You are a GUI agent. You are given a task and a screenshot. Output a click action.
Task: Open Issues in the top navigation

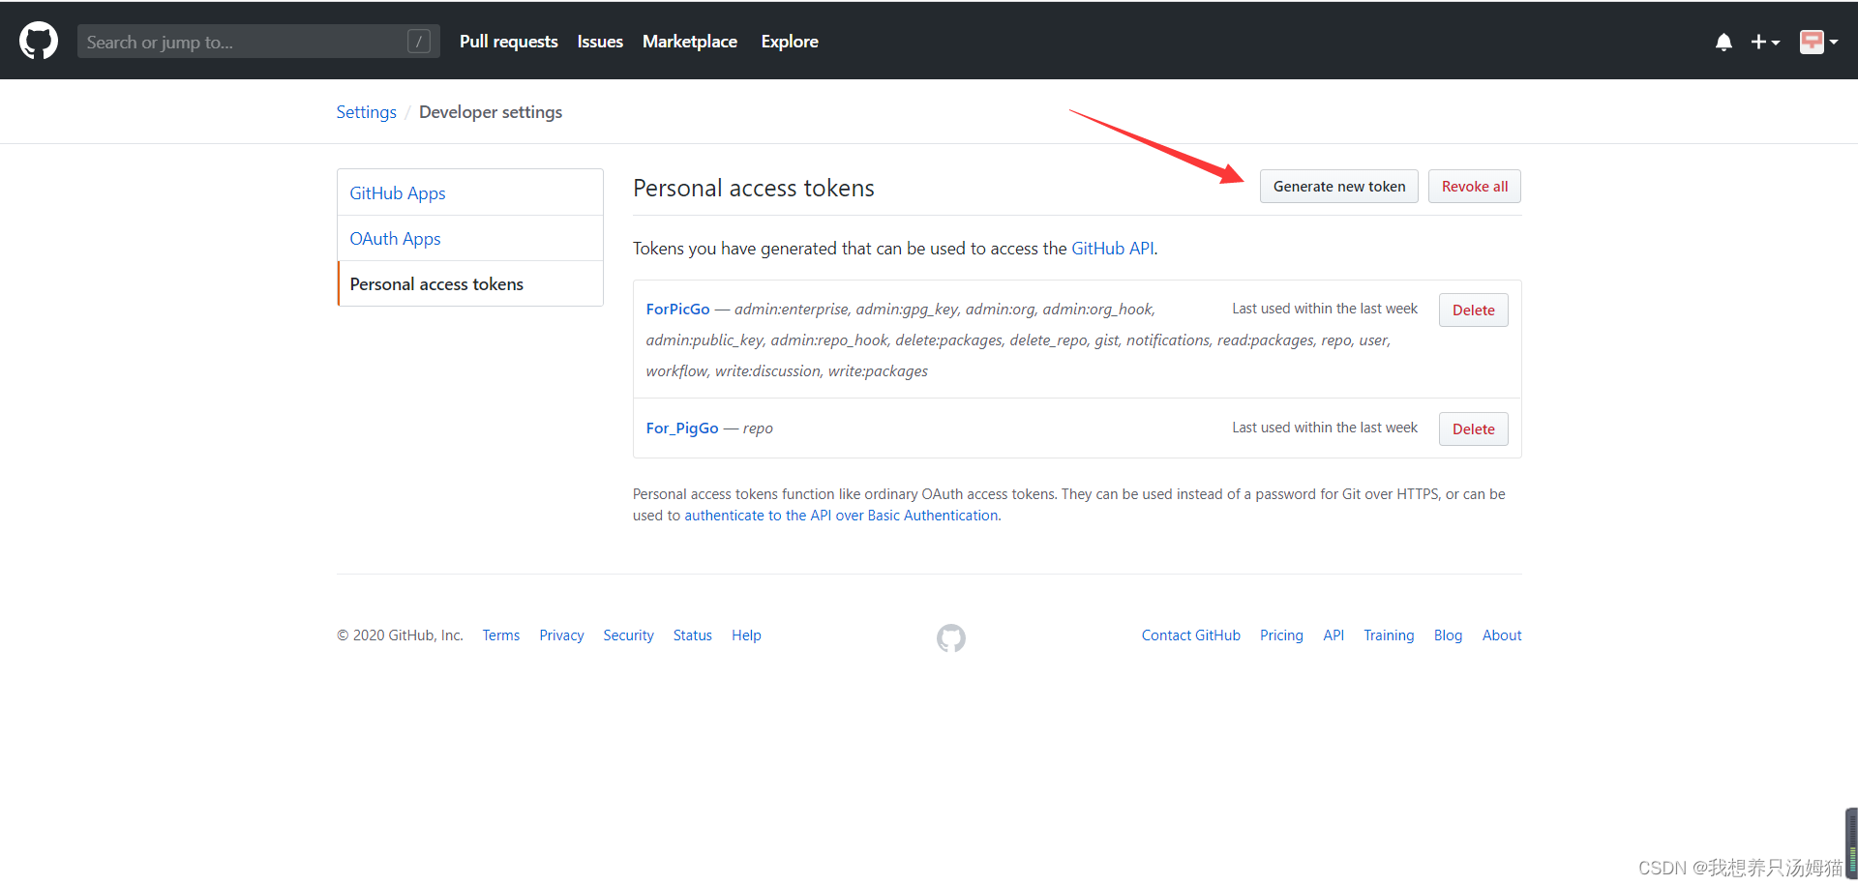click(x=600, y=42)
